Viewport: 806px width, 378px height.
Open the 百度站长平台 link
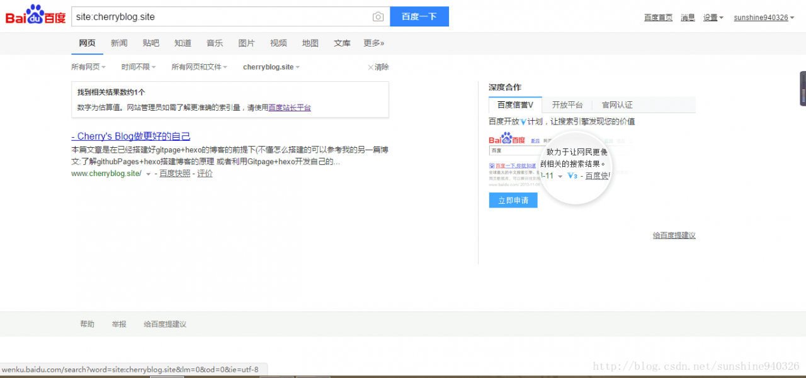coord(290,108)
